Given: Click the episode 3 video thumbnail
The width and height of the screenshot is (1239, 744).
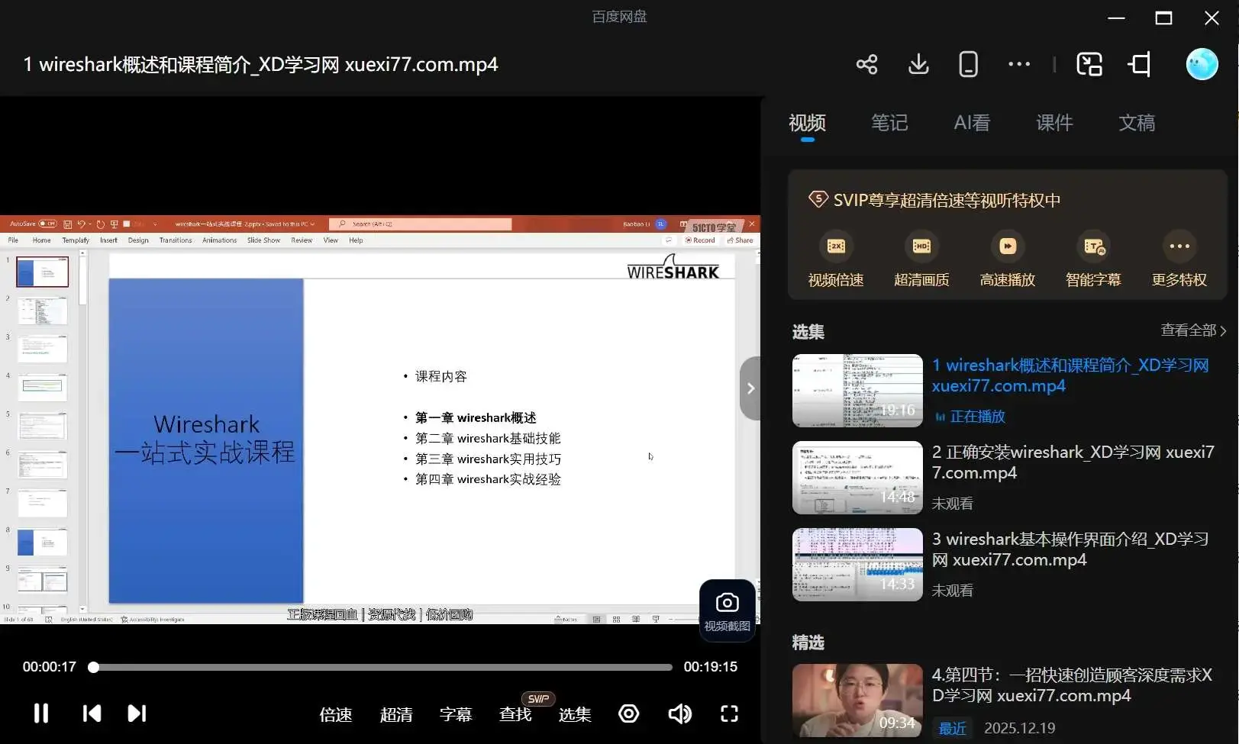Looking at the screenshot, I should pos(857,565).
